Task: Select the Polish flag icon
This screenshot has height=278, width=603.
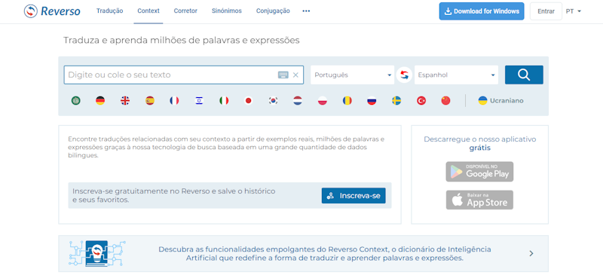Action: [323, 101]
